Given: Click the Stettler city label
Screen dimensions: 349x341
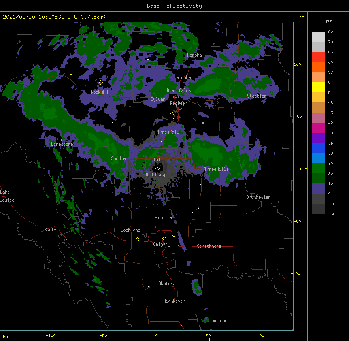Looking at the screenshot, I should click(257, 96).
